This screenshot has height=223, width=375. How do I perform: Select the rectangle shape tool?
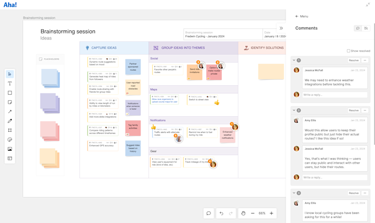coord(9,93)
